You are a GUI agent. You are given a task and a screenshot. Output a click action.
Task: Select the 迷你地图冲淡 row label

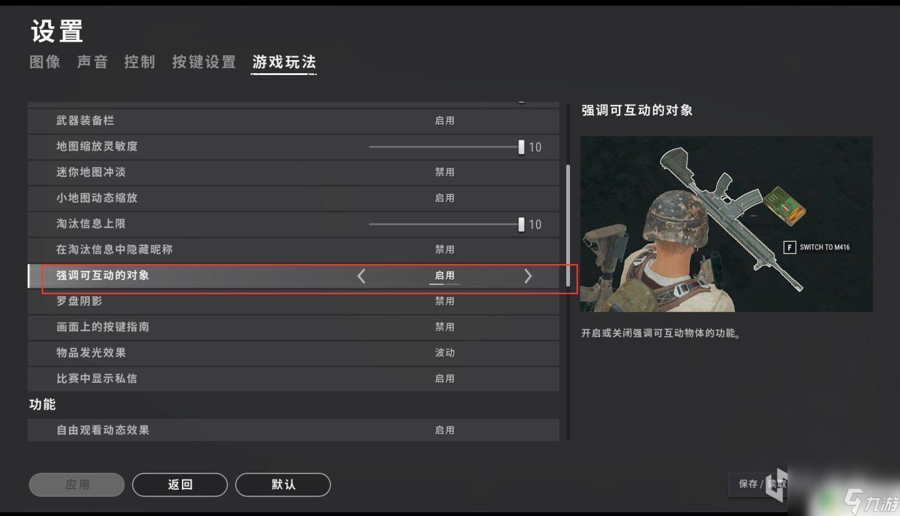point(91,172)
